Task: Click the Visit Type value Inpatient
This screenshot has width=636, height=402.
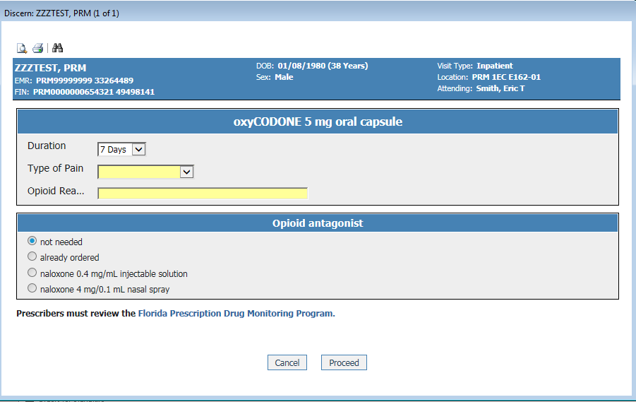Action: (494, 66)
